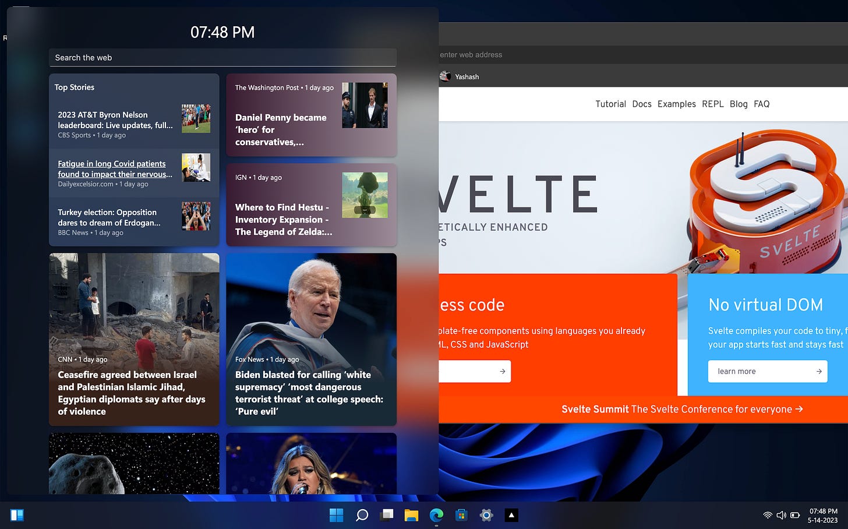The image size is (848, 529).
Task: Click the Daniel Penny card photo
Action: click(365, 105)
